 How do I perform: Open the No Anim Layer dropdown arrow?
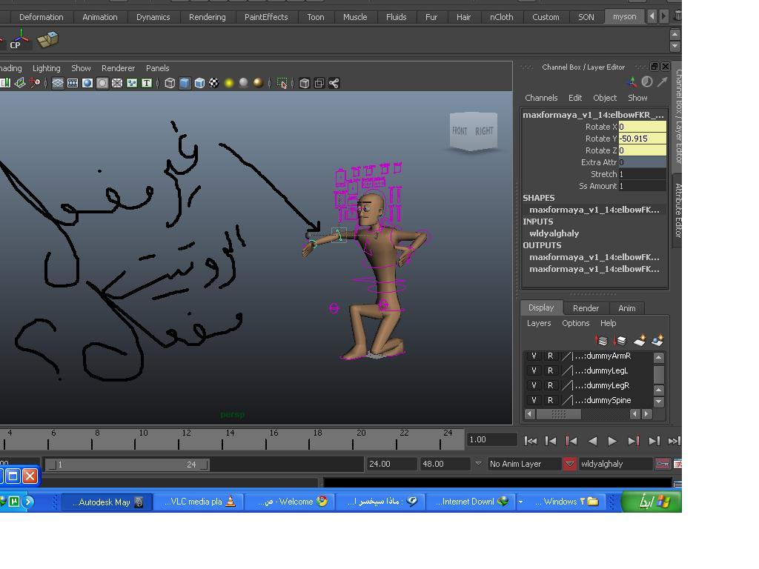click(478, 464)
